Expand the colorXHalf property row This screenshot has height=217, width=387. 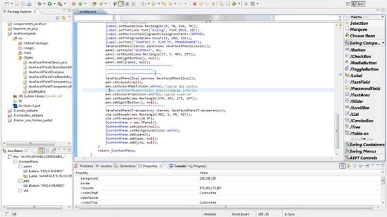(81, 193)
